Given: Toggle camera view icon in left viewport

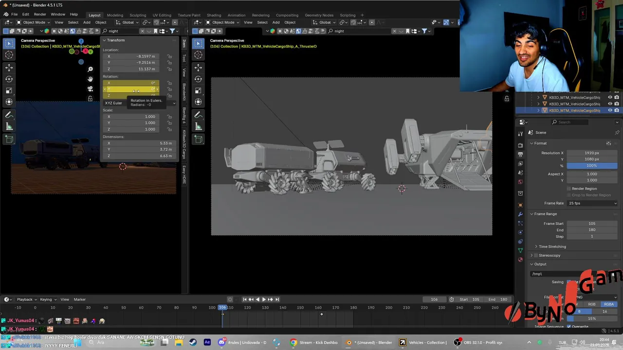Looking at the screenshot, I should pos(90,89).
